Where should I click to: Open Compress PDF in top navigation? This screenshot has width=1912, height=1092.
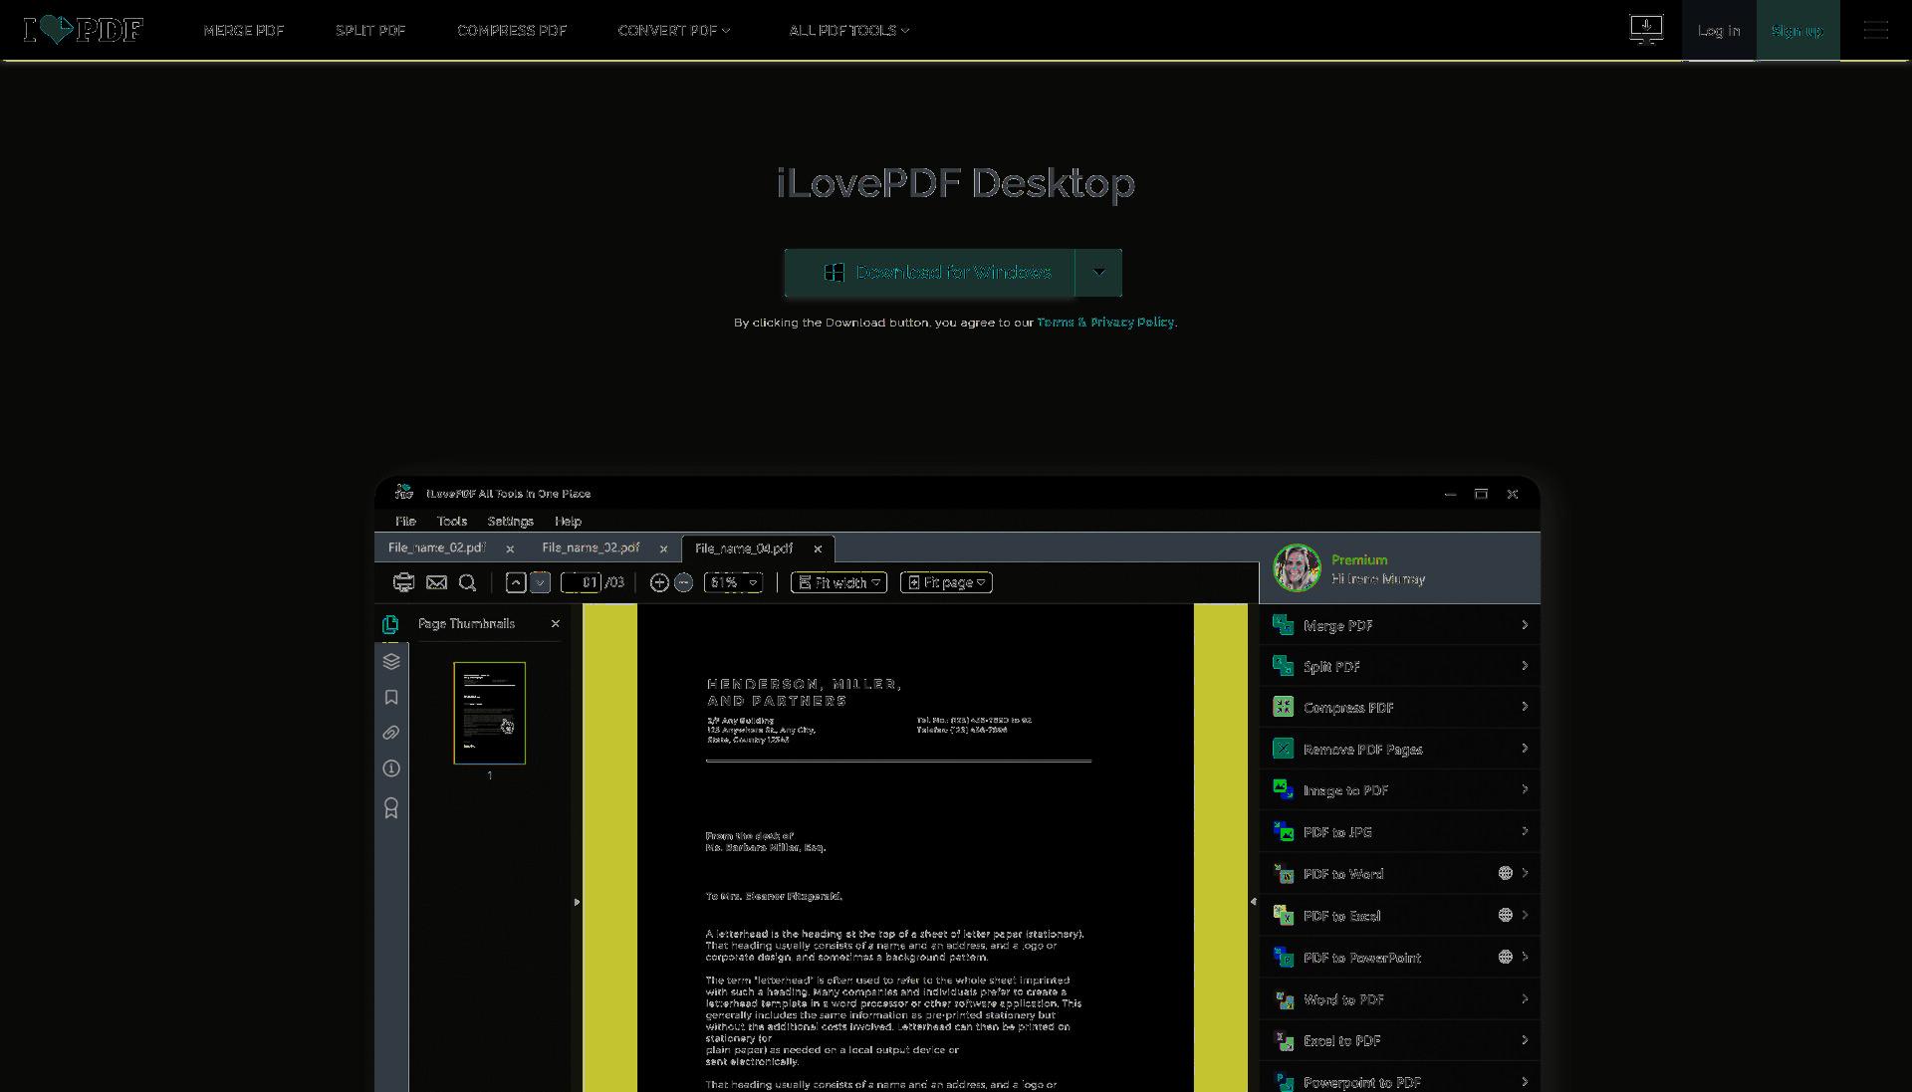tap(512, 30)
